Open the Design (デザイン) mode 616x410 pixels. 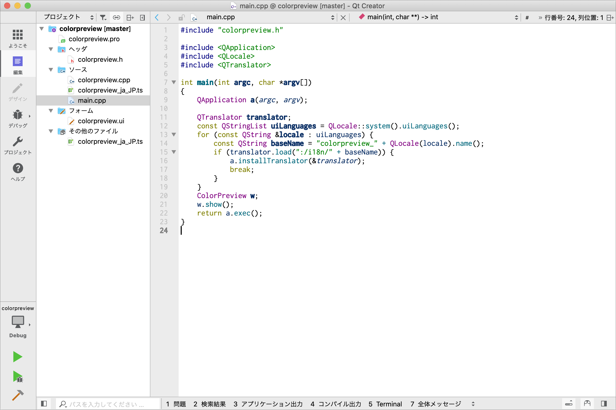[x=18, y=91]
